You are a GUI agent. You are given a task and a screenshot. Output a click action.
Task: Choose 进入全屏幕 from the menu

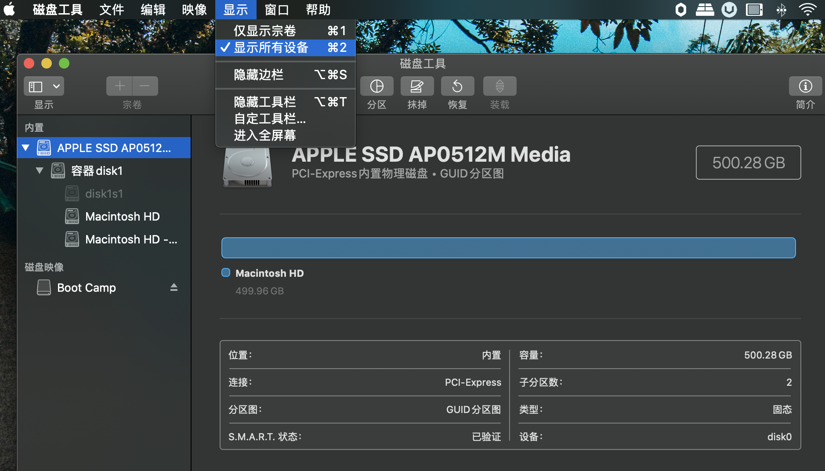tap(286, 135)
